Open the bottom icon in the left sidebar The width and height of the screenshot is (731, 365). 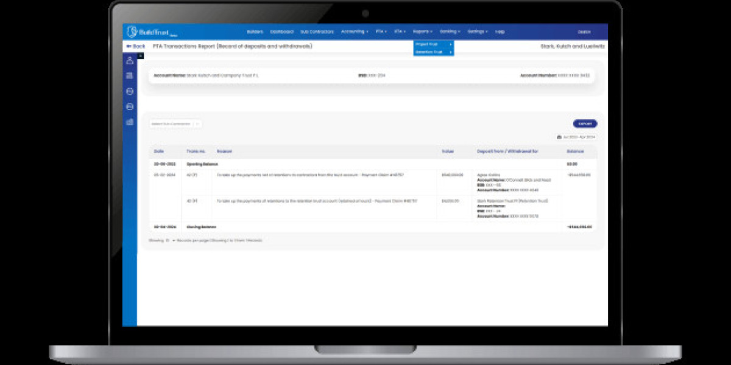(130, 122)
